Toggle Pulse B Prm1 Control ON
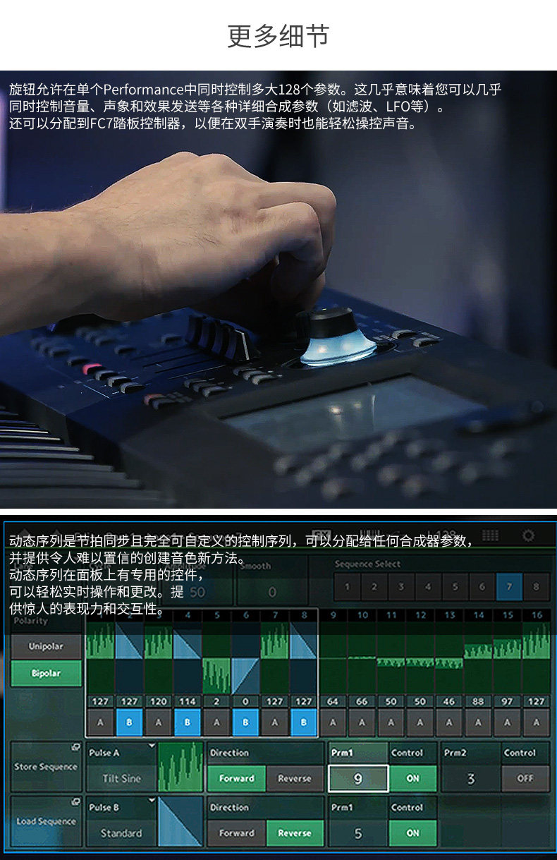The width and height of the screenshot is (557, 860). pos(413,832)
